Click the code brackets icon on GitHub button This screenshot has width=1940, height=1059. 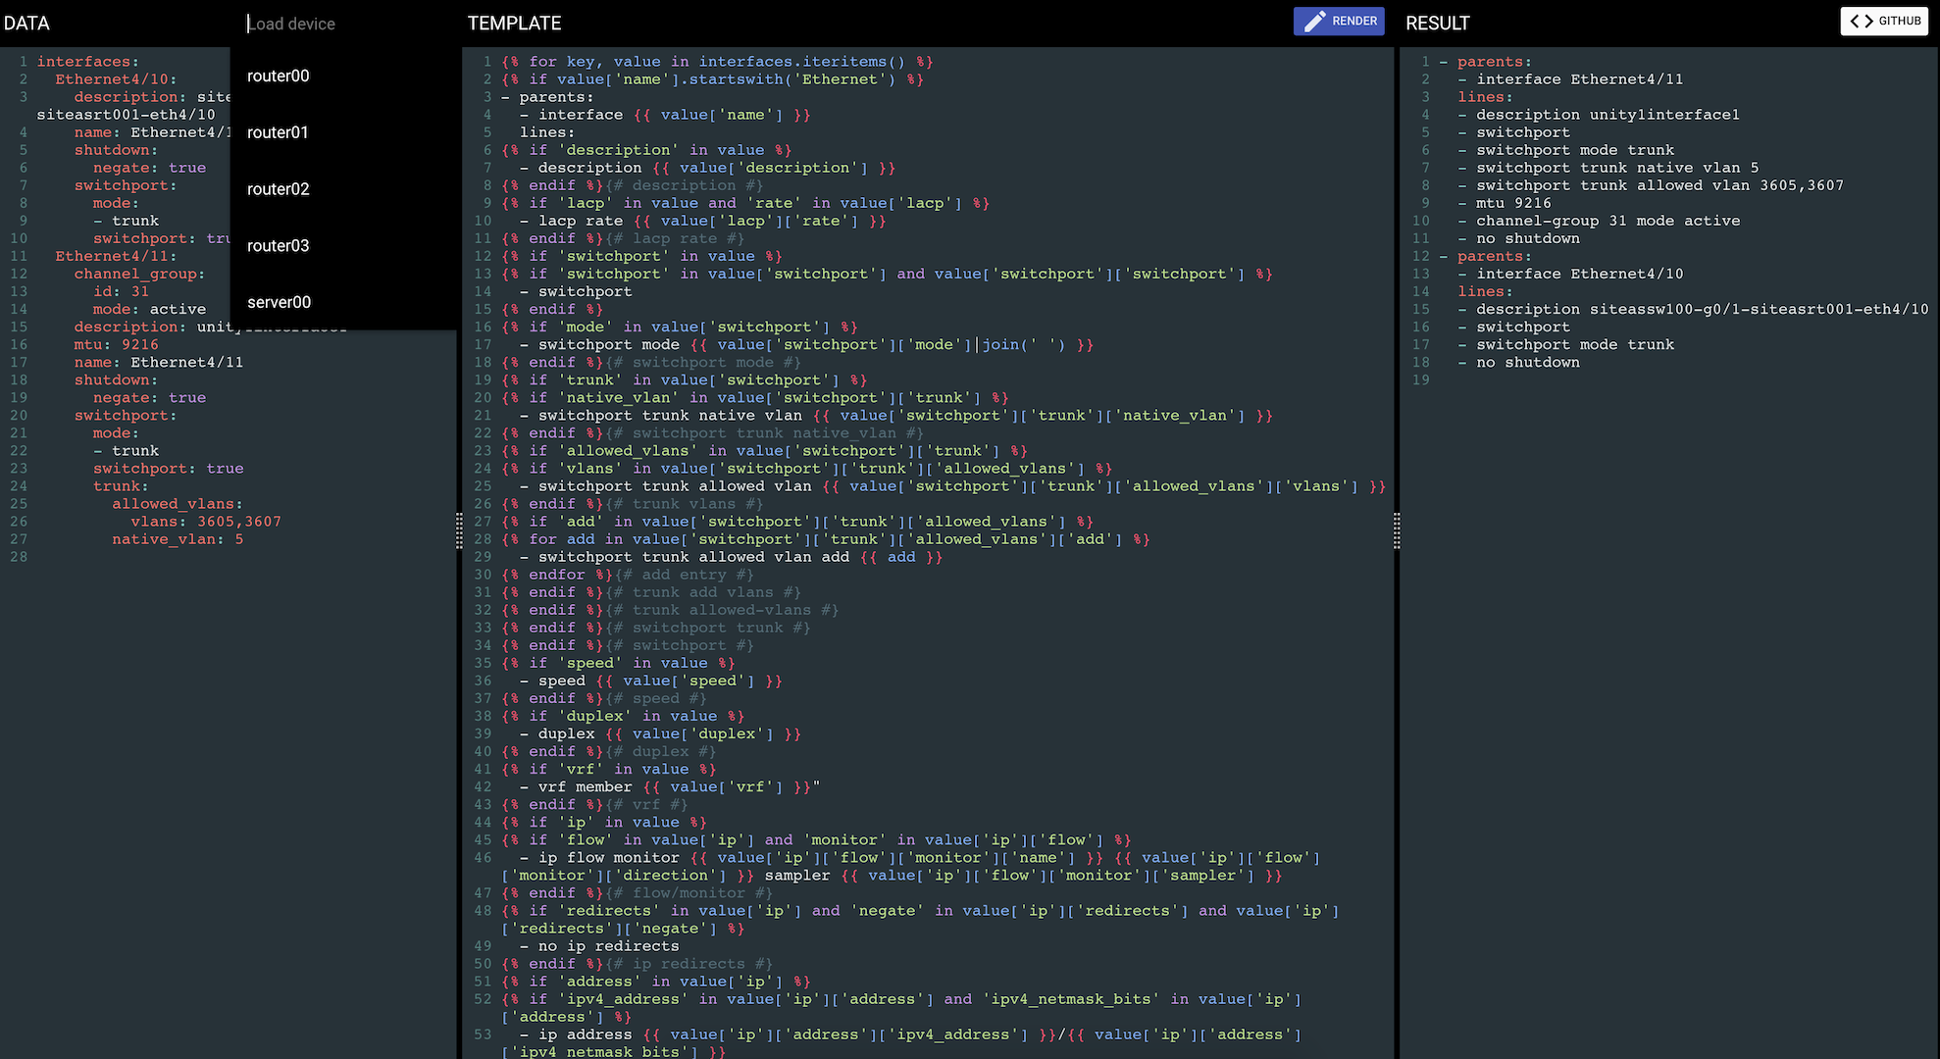[1861, 21]
